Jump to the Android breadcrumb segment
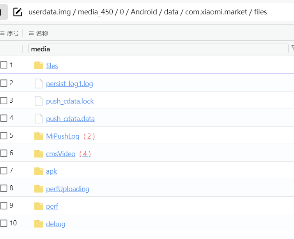Screen dimensions: 294x239 144,12
